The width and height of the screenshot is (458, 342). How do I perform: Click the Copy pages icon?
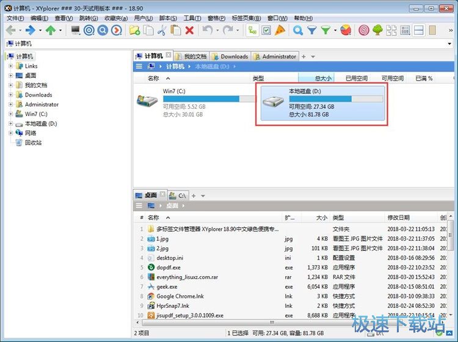tap(148, 30)
